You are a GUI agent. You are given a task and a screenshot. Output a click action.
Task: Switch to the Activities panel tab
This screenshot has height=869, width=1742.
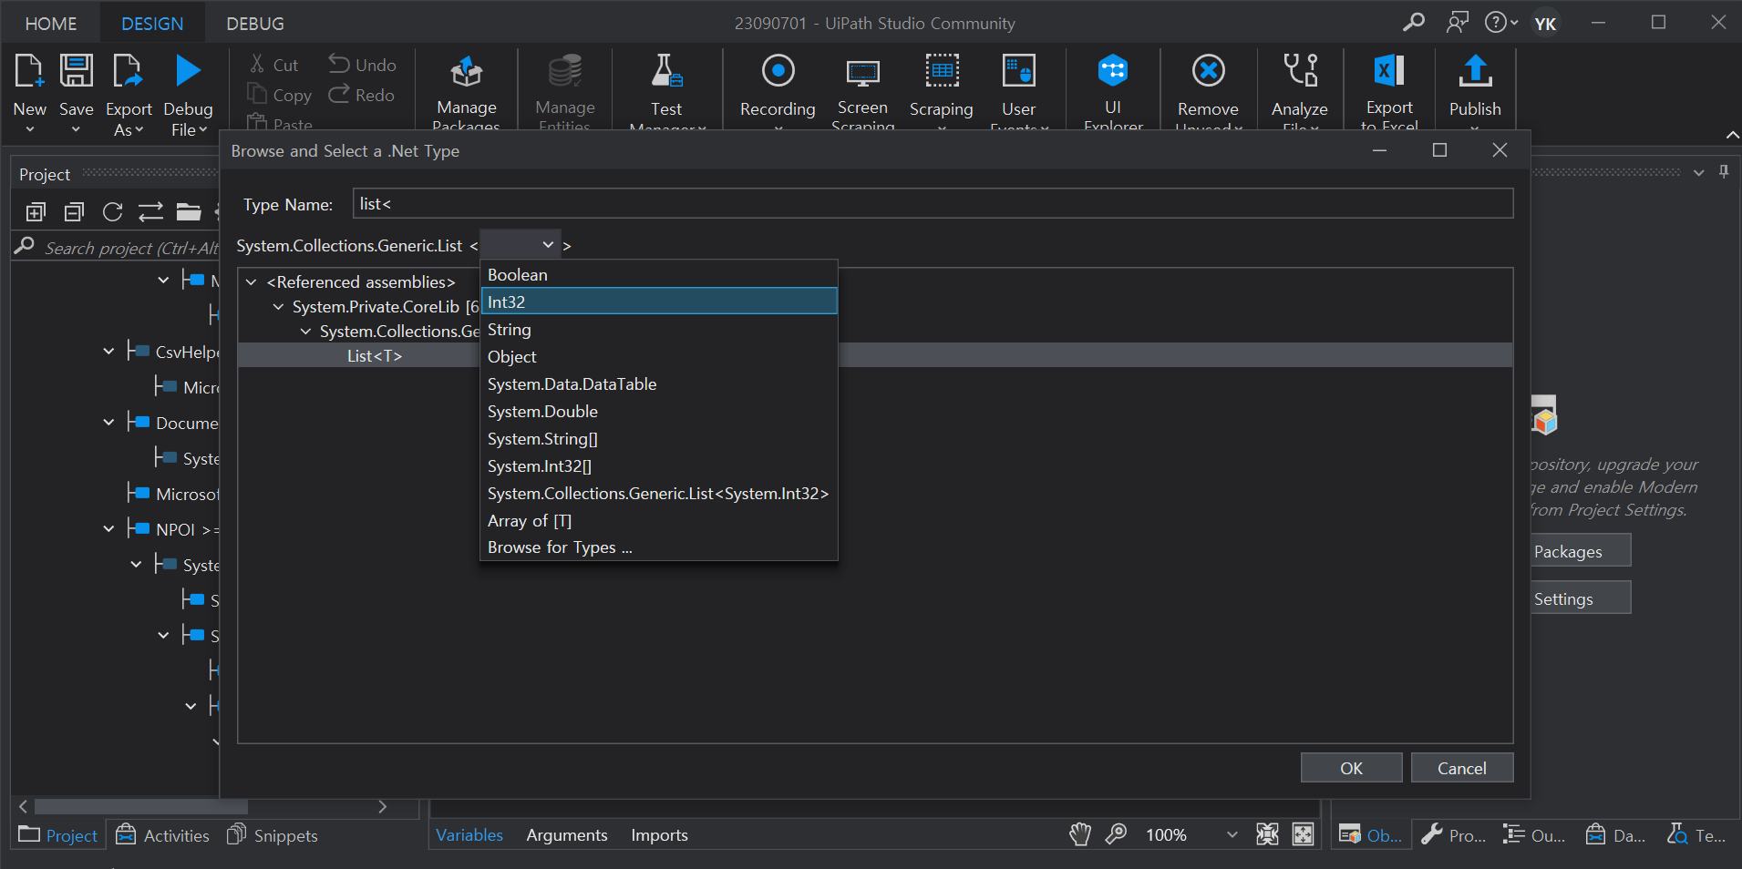pyautogui.click(x=163, y=834)
